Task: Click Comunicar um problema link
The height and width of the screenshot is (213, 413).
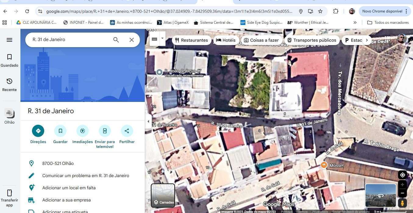Action: 86,176
